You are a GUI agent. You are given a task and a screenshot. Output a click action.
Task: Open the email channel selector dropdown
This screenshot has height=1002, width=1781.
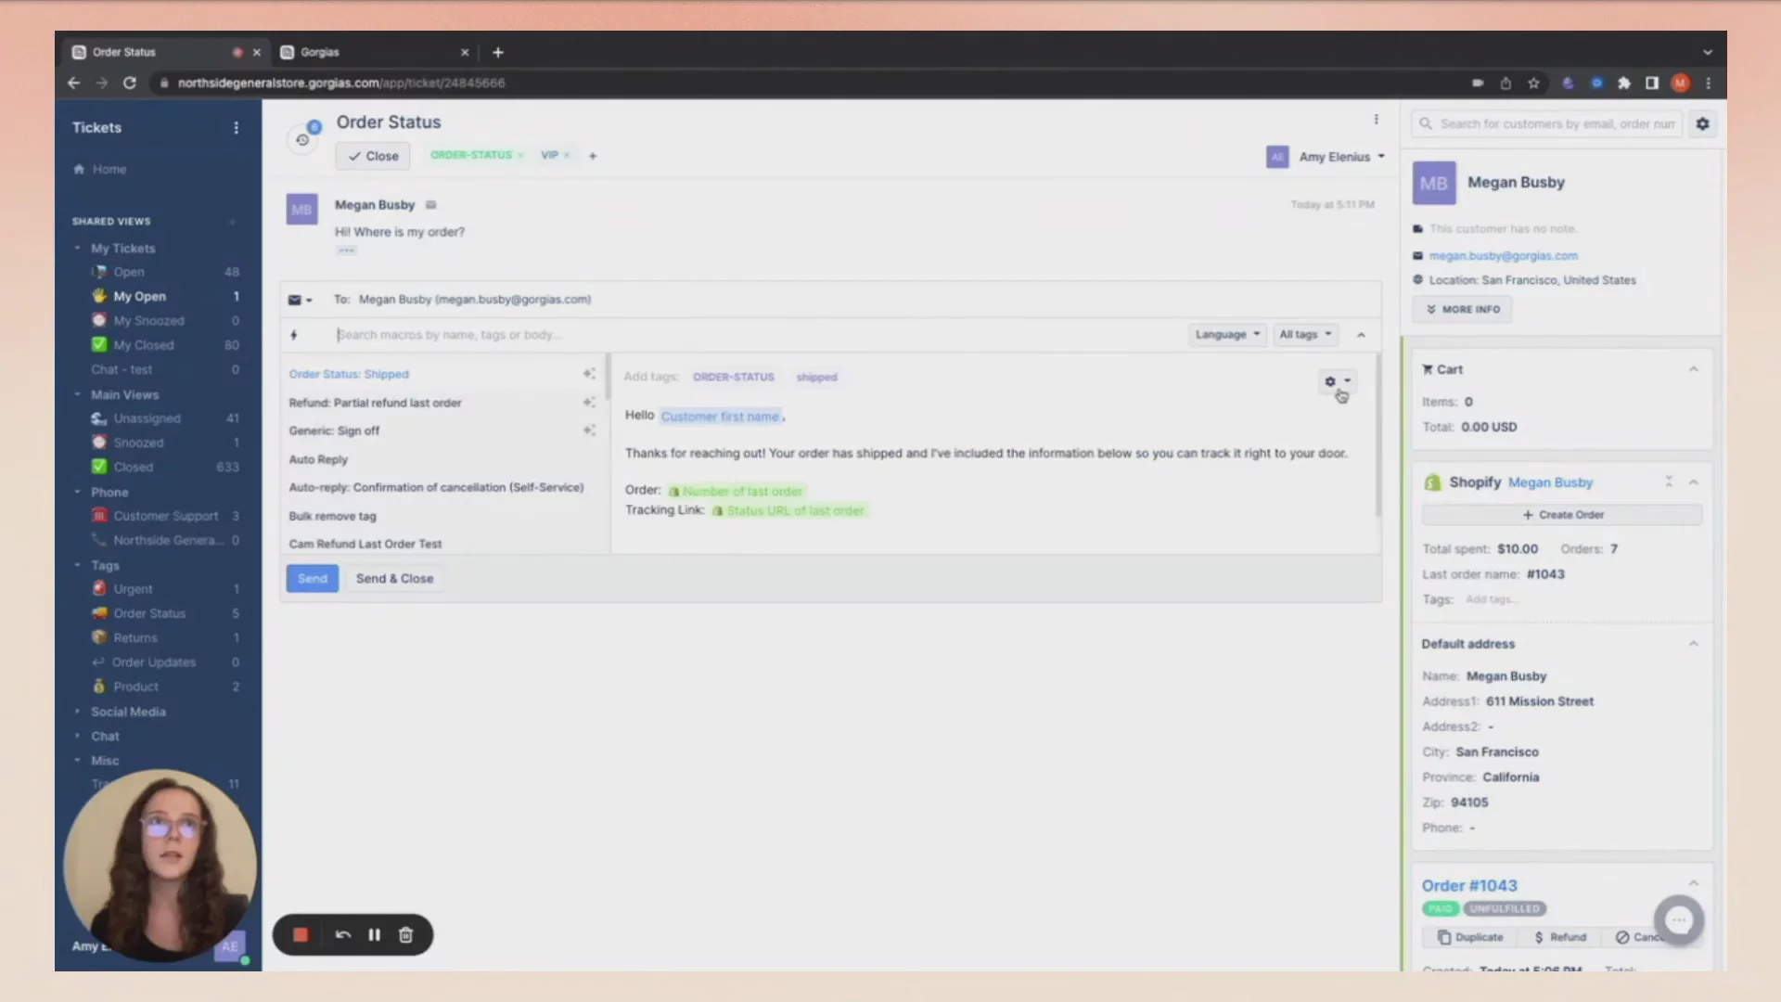click(300, 300)
